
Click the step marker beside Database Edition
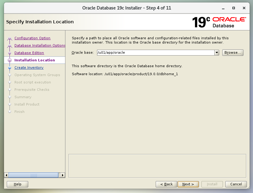10,53
